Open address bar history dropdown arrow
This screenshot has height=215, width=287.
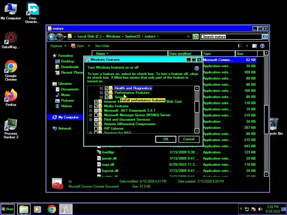pos(188,37)
